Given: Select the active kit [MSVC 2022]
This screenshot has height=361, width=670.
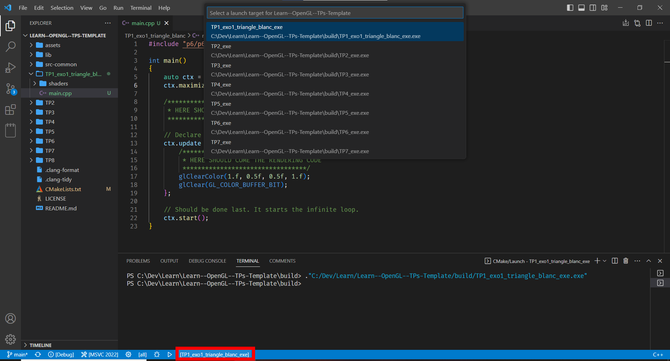Looking at the screenshot, I should 100,354.
